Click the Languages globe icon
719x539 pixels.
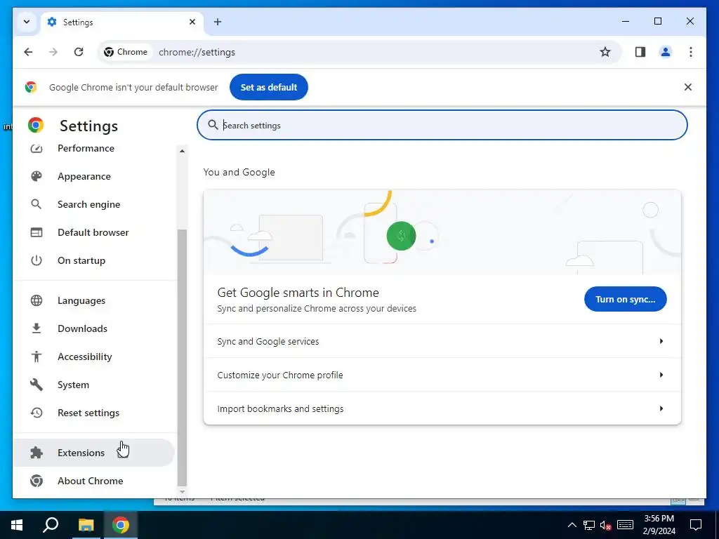pyautogui.click(x=37, y=300)
